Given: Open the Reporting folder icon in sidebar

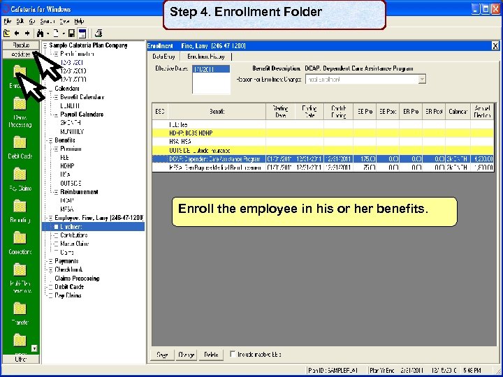Looking at the screenshot, I should point(20,207).
